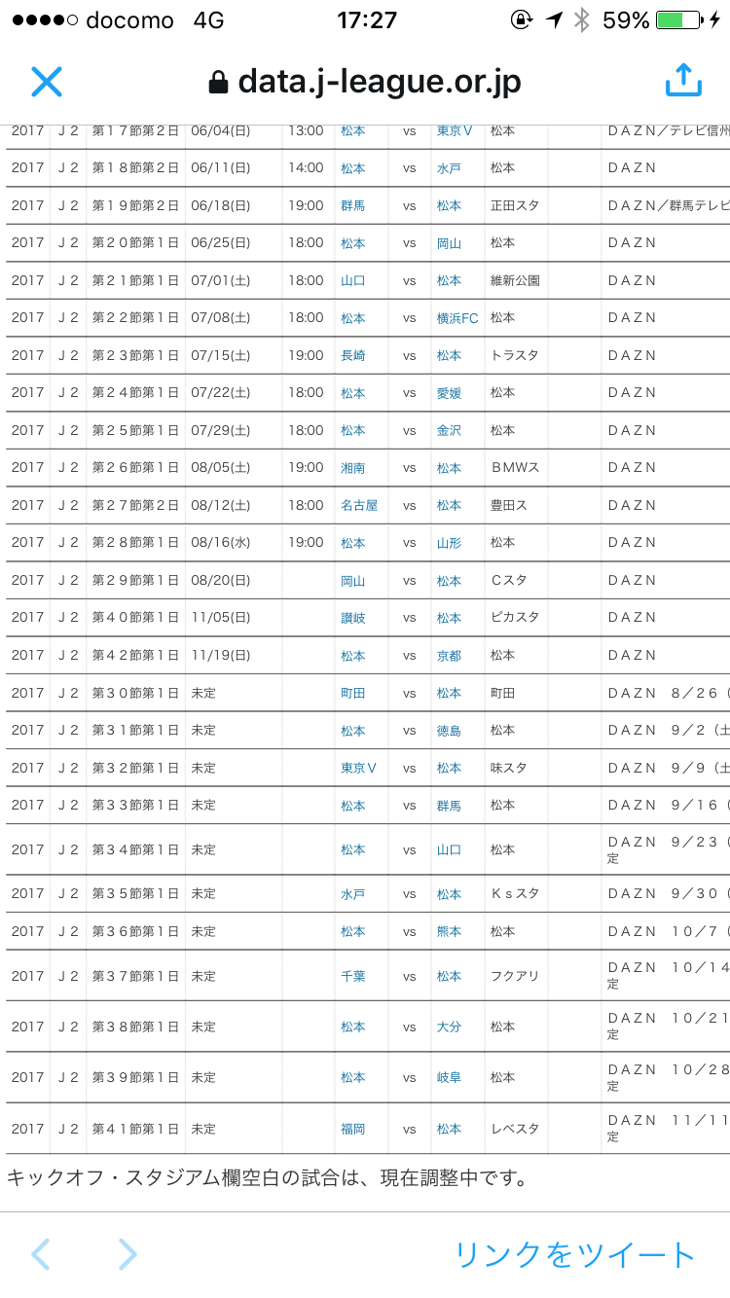Viewport: 730px width, 1298px height.
Task: Open 京都 team link
Action: pyautogui.click(x=449, y=656)
